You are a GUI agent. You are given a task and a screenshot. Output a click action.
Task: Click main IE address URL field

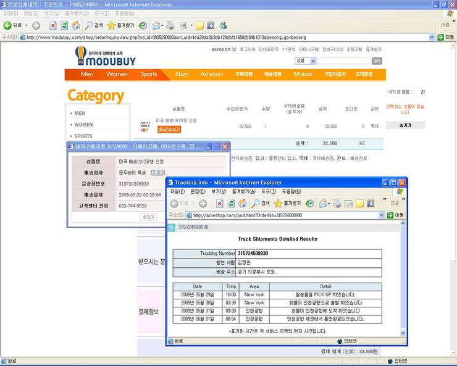[227, 37]
